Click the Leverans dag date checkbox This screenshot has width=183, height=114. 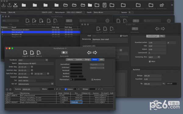(x=32, y=70)
